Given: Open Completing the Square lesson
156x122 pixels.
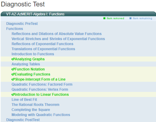Looking at the screenshot, I should coord(31,110).
